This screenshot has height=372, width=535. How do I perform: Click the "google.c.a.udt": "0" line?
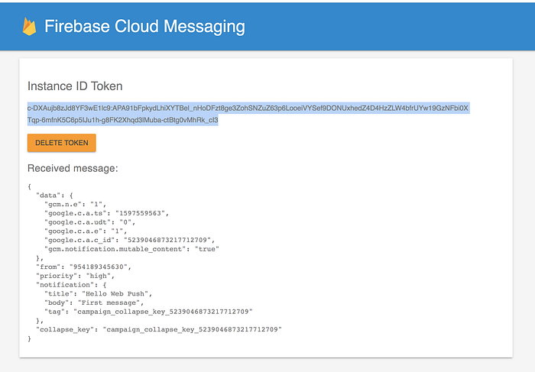[90, 222]
